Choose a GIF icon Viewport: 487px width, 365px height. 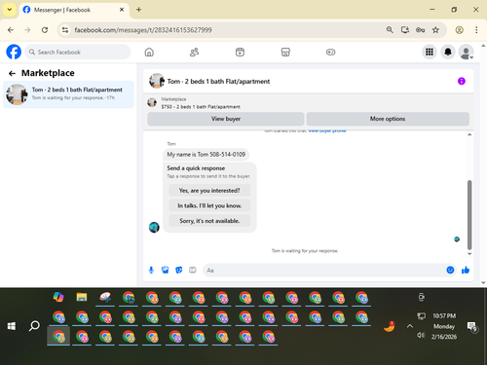pos(193,270)
